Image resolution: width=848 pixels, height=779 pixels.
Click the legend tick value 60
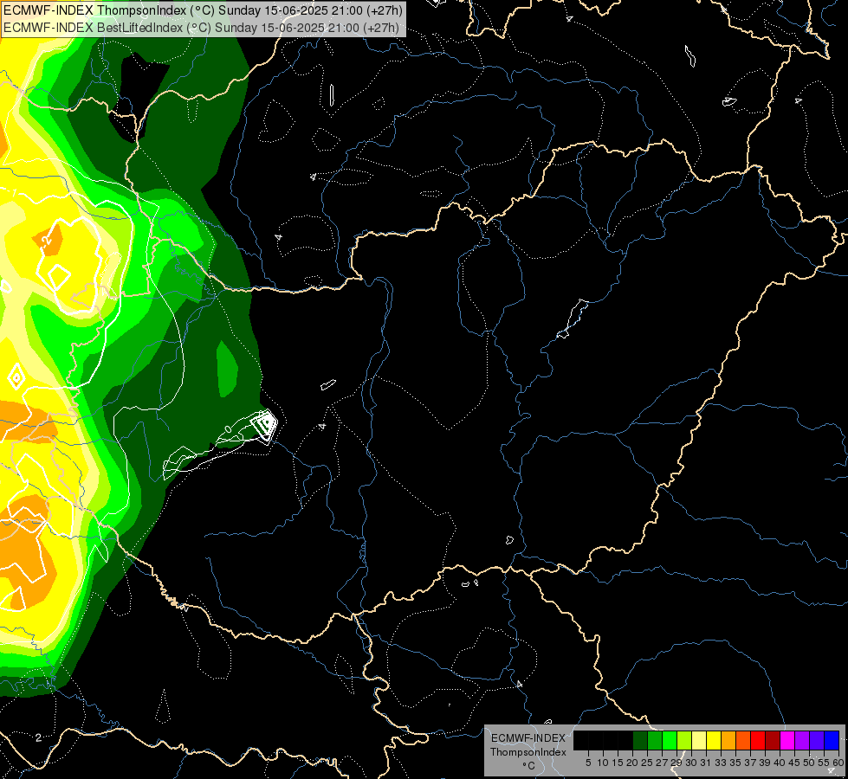(838, 763)
